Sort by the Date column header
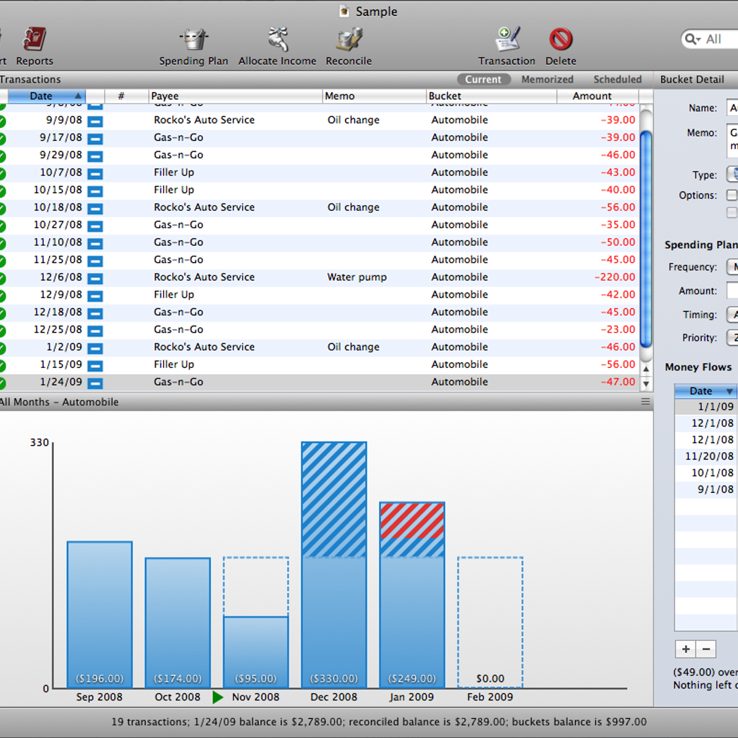 tap(47, 96)
